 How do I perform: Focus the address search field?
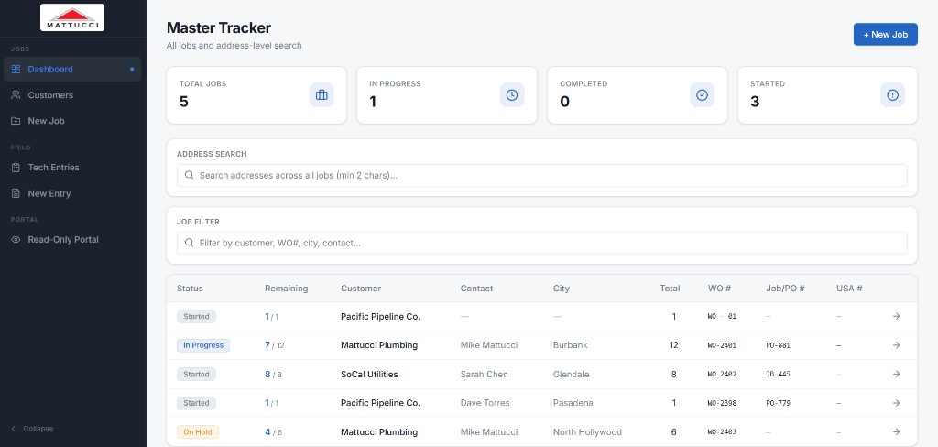coord(542,175)
